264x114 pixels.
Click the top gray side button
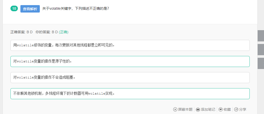click(x=261, y=36)
